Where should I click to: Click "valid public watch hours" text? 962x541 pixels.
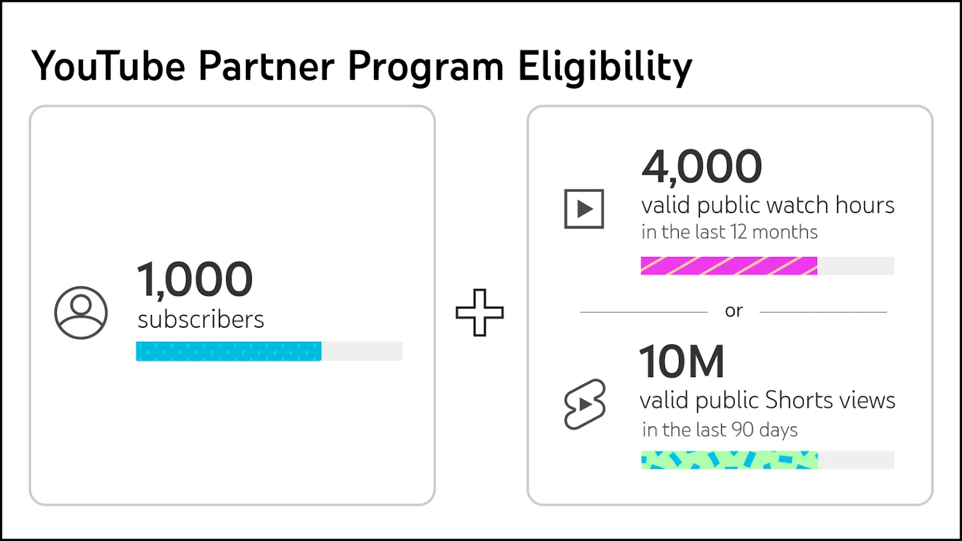[x=768, y=205]
